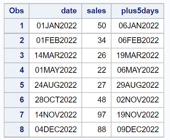Select observation number 8 row header

[x=16, y=129]
